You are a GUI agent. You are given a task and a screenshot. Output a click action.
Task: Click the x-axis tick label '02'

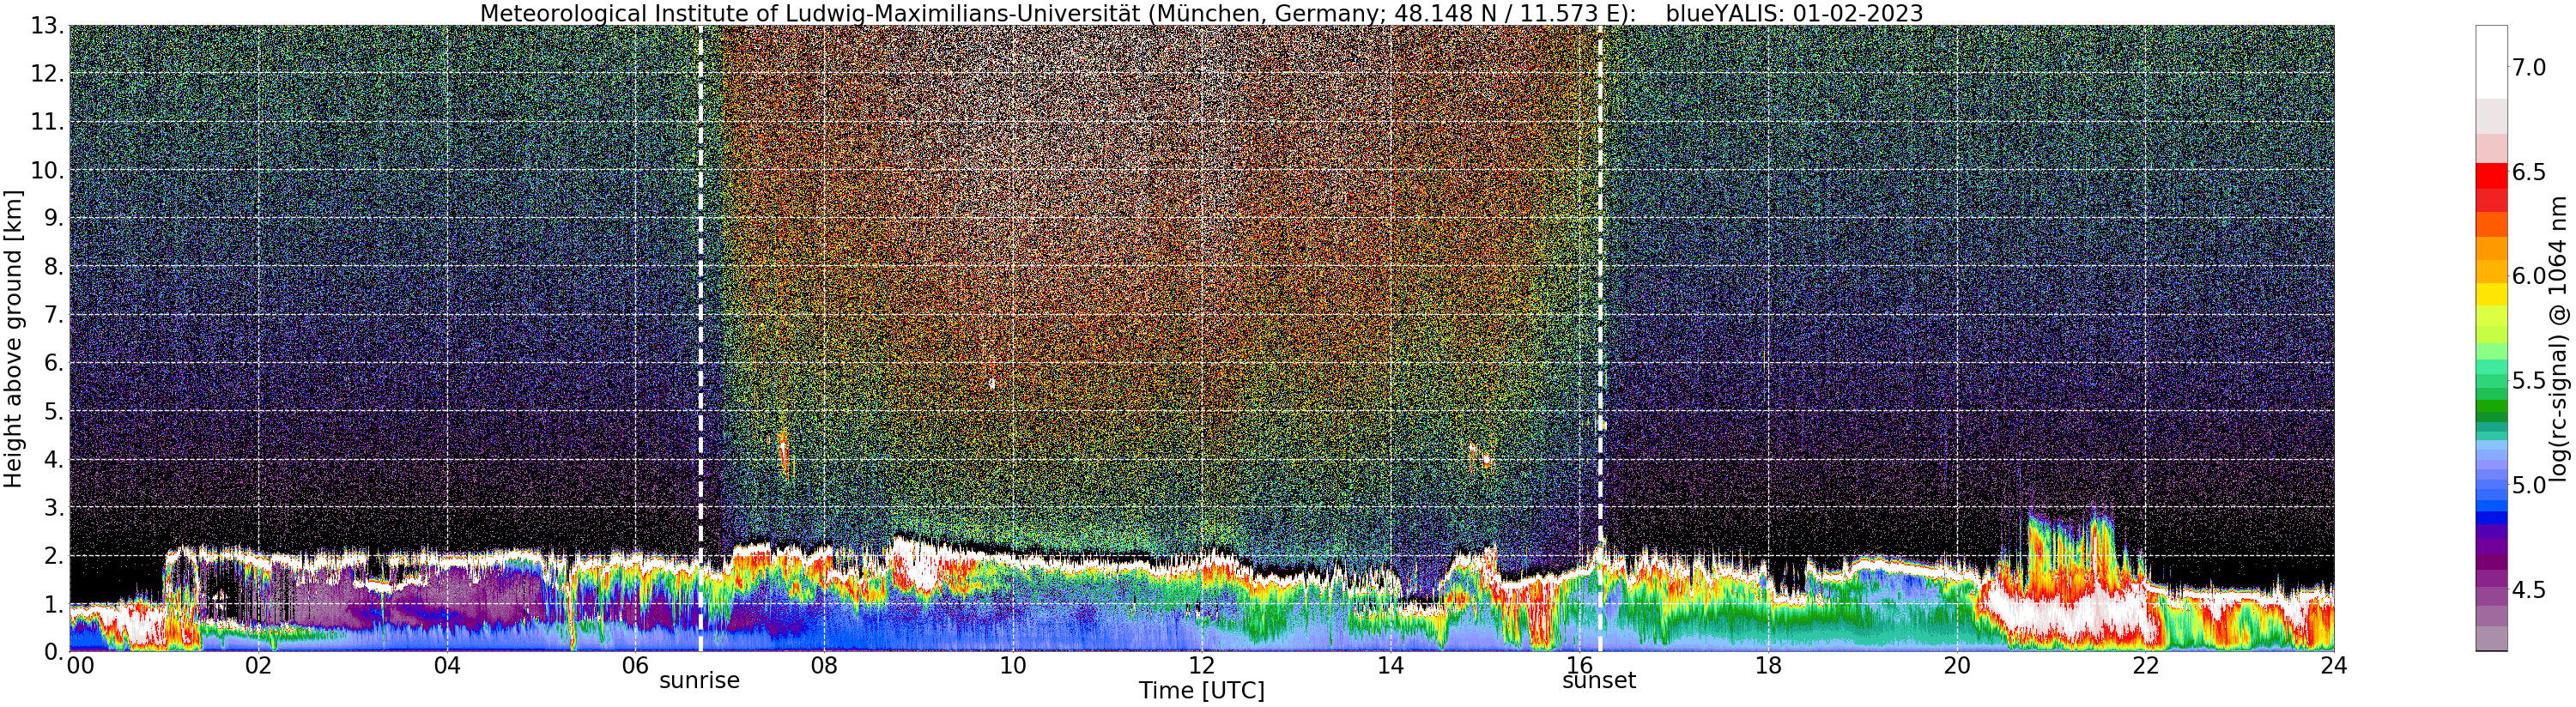click(259, 666)
